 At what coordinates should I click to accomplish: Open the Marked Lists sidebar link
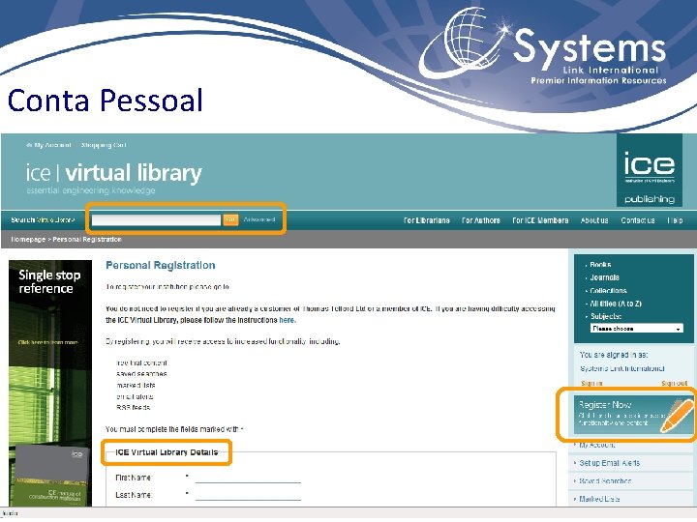[x=599, y=499]
